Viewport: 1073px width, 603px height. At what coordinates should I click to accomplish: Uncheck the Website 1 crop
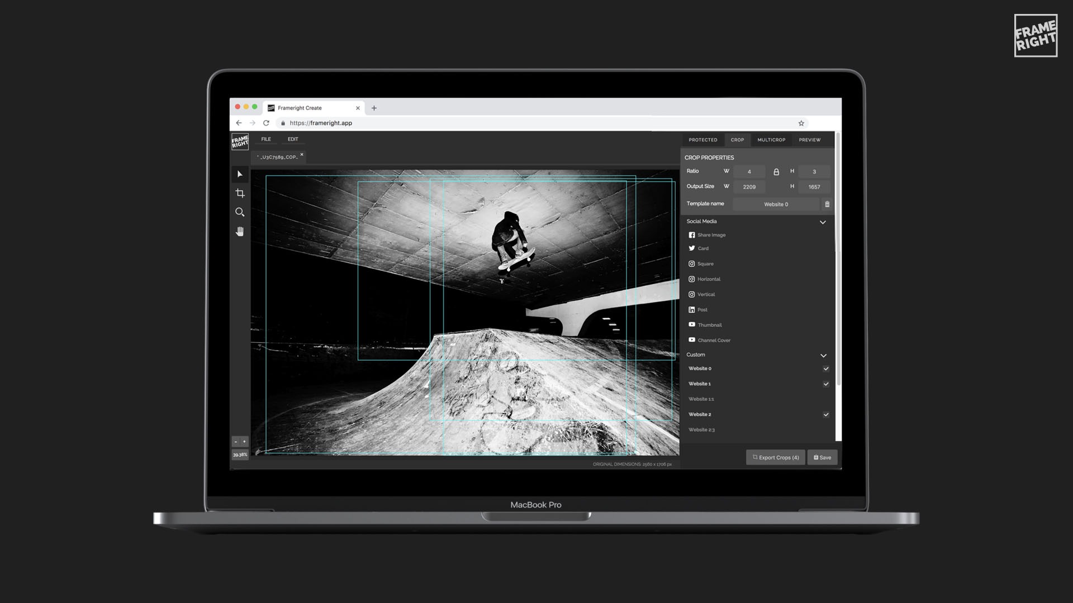826,384
